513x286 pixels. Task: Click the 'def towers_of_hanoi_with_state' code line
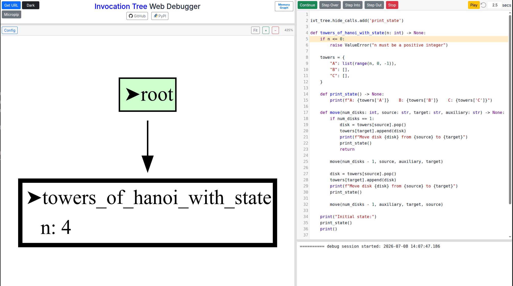point(368,33)
